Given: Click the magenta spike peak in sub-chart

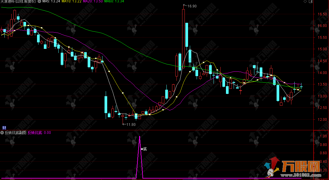Looking at the screenshot, I should (139, 137).
